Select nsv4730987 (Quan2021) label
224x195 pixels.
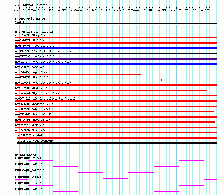click(x=31, y=88)
